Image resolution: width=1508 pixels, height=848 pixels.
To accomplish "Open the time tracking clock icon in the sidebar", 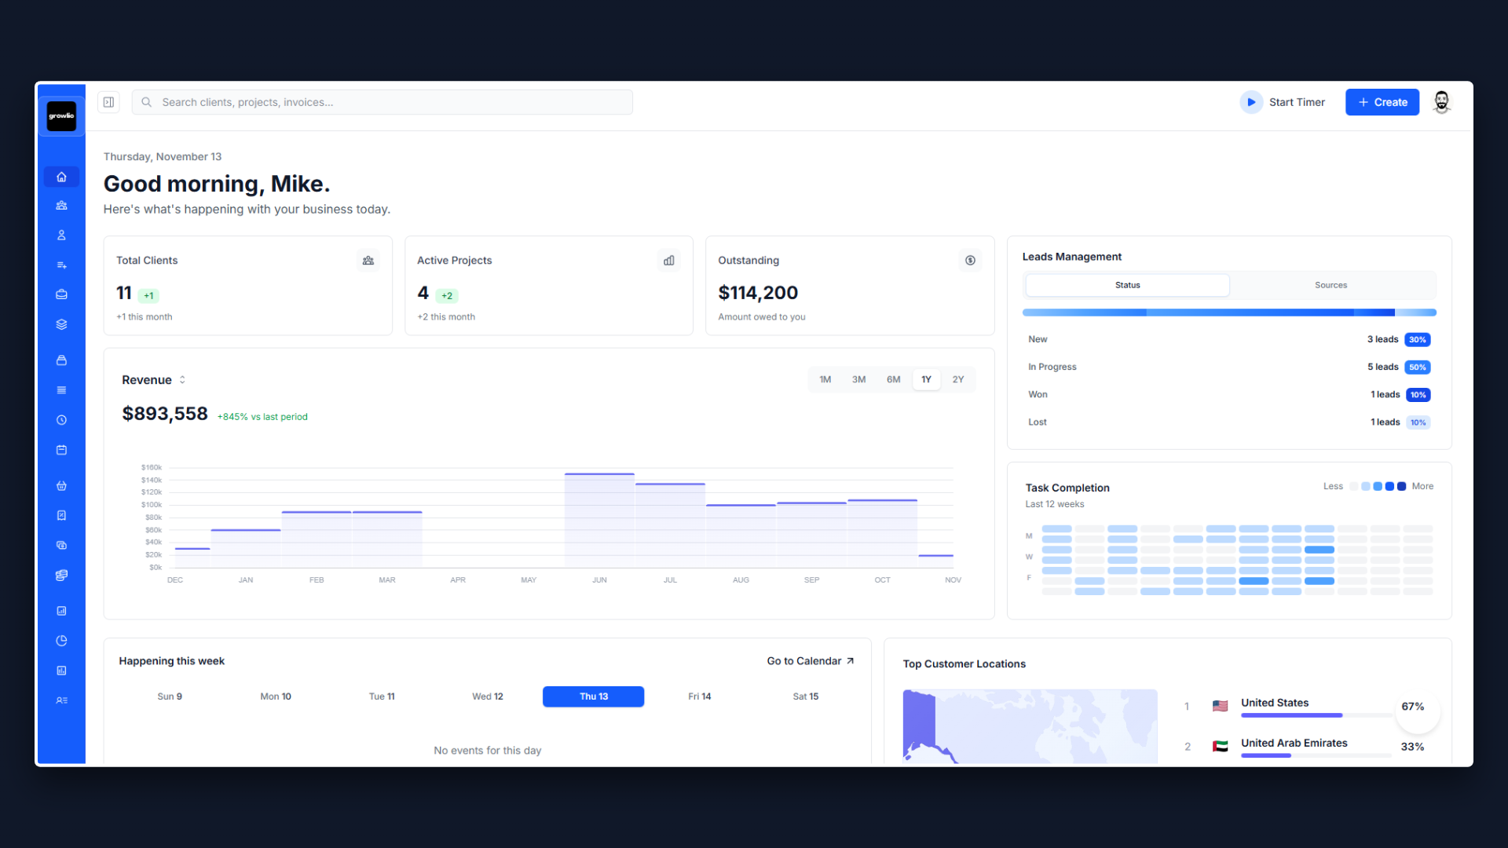I will click(61, 419).
